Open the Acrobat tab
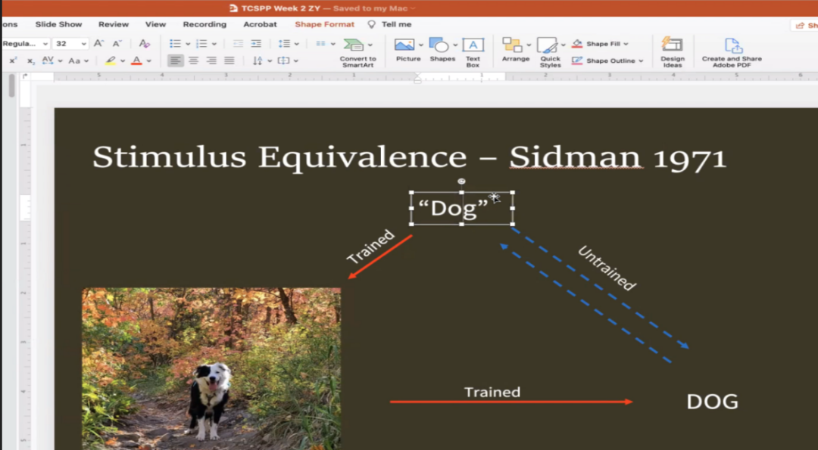This screenshot has height=450, width=818. point(260,24)
